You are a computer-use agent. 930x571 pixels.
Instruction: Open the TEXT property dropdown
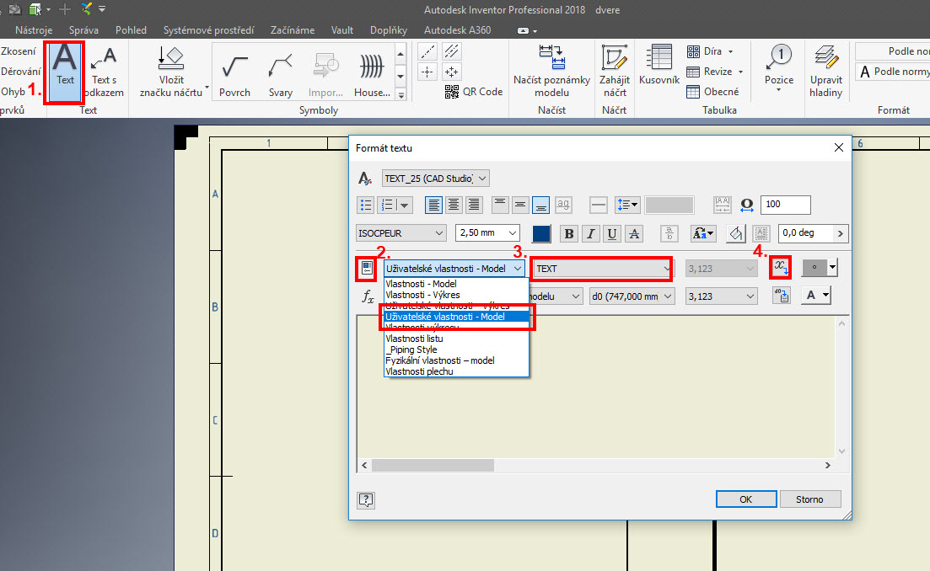point(602,269)
